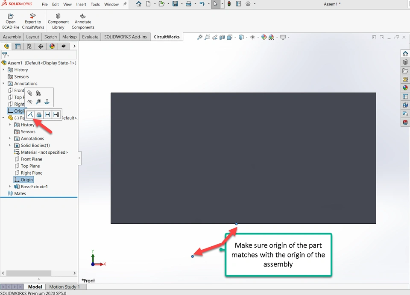
Task: Expand Solid Bodies(1) node
Action: tap(10, 145)
